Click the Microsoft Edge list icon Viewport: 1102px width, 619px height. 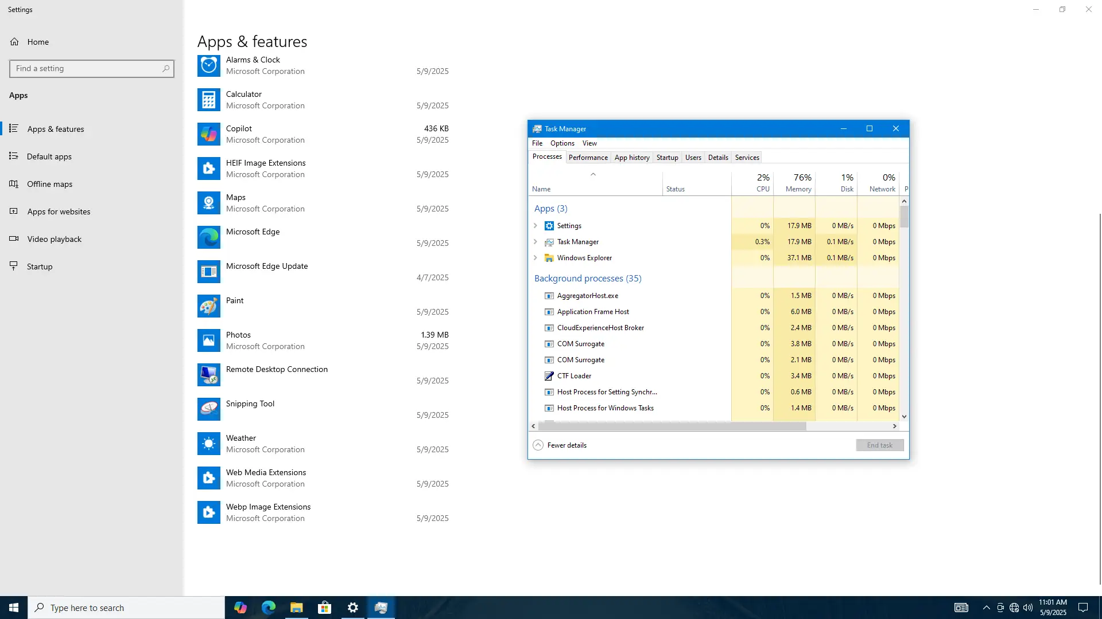tap(208, 237)
